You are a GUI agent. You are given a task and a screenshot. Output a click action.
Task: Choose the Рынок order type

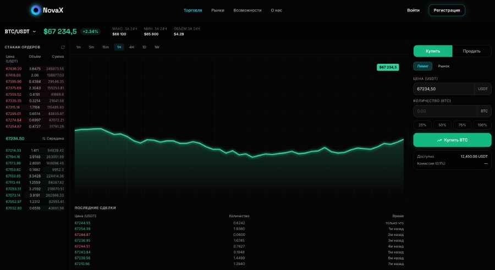(443, 66)
